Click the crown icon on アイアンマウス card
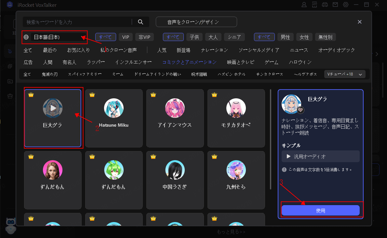The height and width of the screenshot is (238, 387). click(x=153, y=95)
